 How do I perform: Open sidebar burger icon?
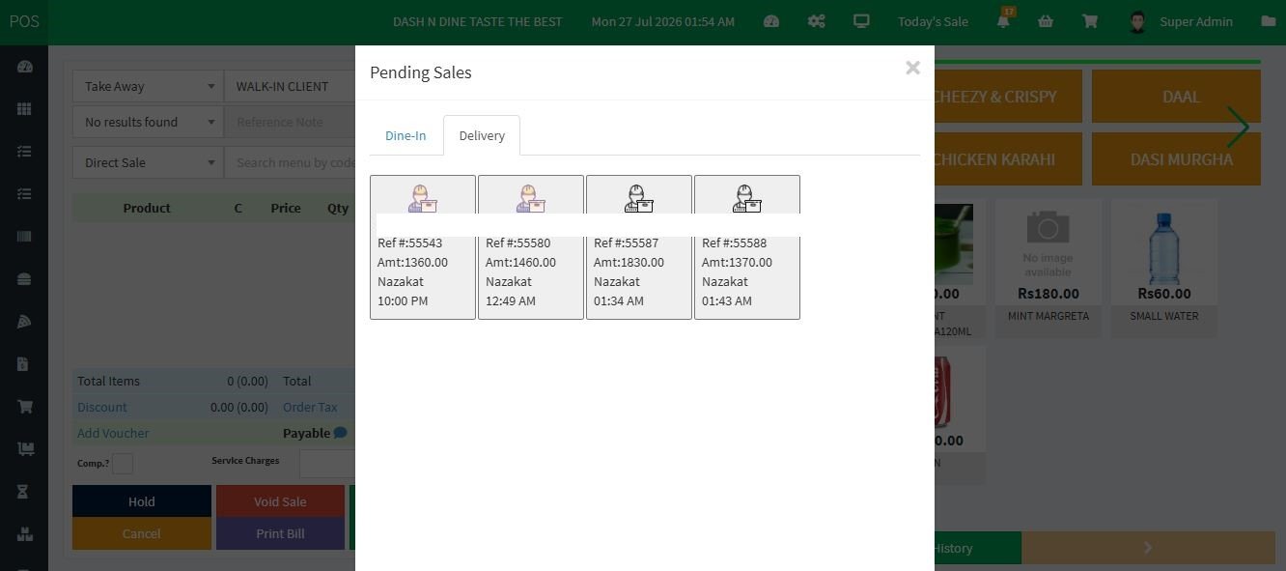tap(25, 279)
